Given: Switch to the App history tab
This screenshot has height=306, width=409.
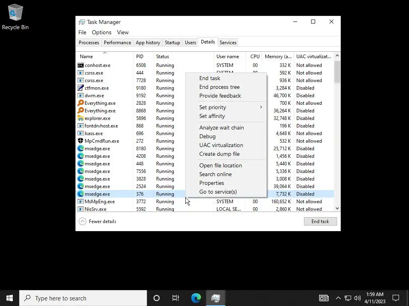Looking at the screenshot, I should (148, 42).
